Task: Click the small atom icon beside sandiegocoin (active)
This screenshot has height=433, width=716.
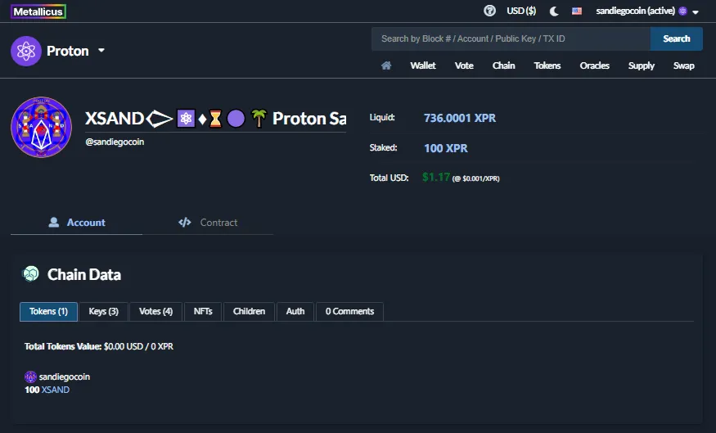Action: click(x=682, y=11)
